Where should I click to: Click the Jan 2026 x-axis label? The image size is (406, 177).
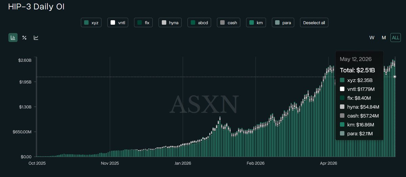[x=183, y=163]
